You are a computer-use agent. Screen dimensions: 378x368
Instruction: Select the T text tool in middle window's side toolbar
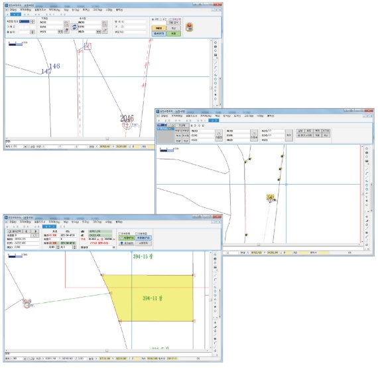tap(367, 197)
